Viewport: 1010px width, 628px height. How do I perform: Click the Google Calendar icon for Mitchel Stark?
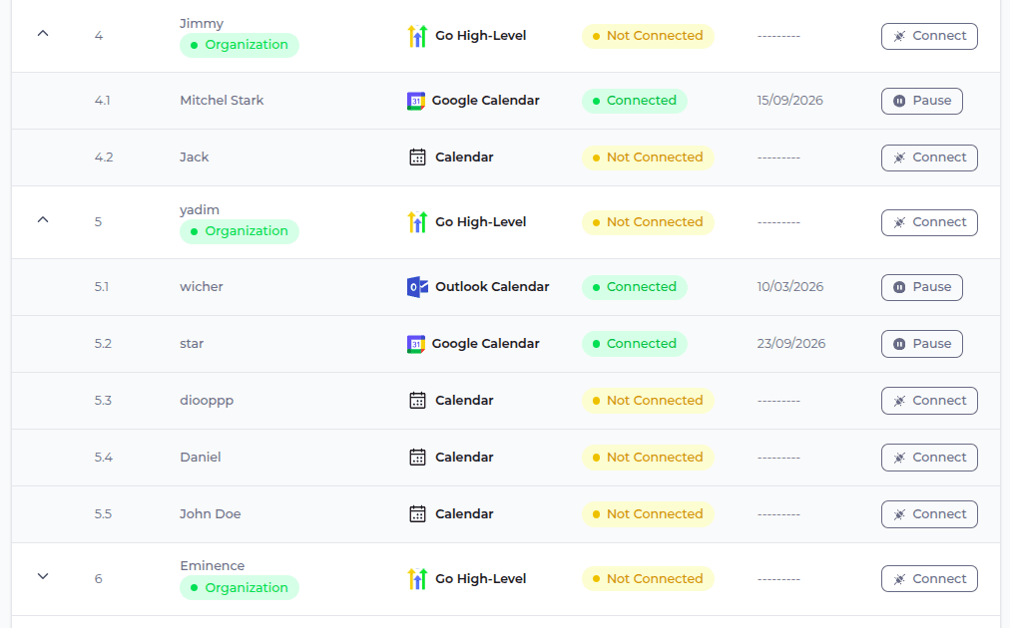point(416,101)
